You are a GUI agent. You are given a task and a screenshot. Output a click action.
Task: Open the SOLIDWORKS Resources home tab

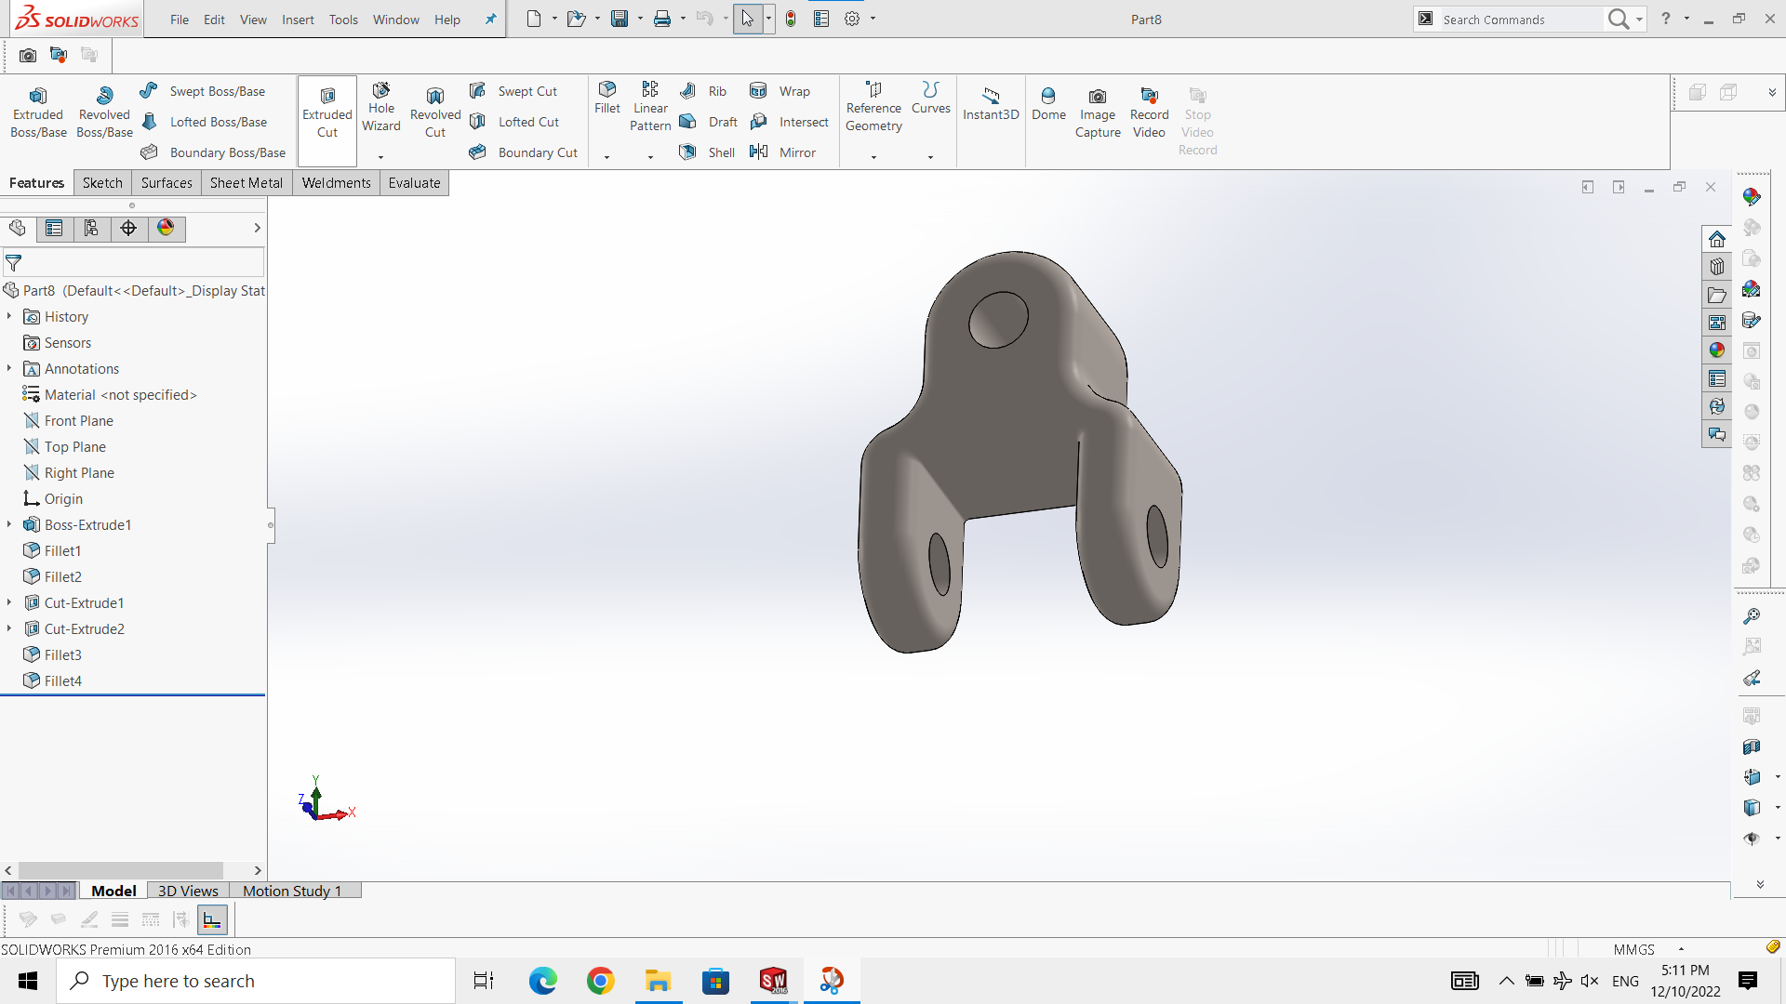click(x=1717, y=239)
